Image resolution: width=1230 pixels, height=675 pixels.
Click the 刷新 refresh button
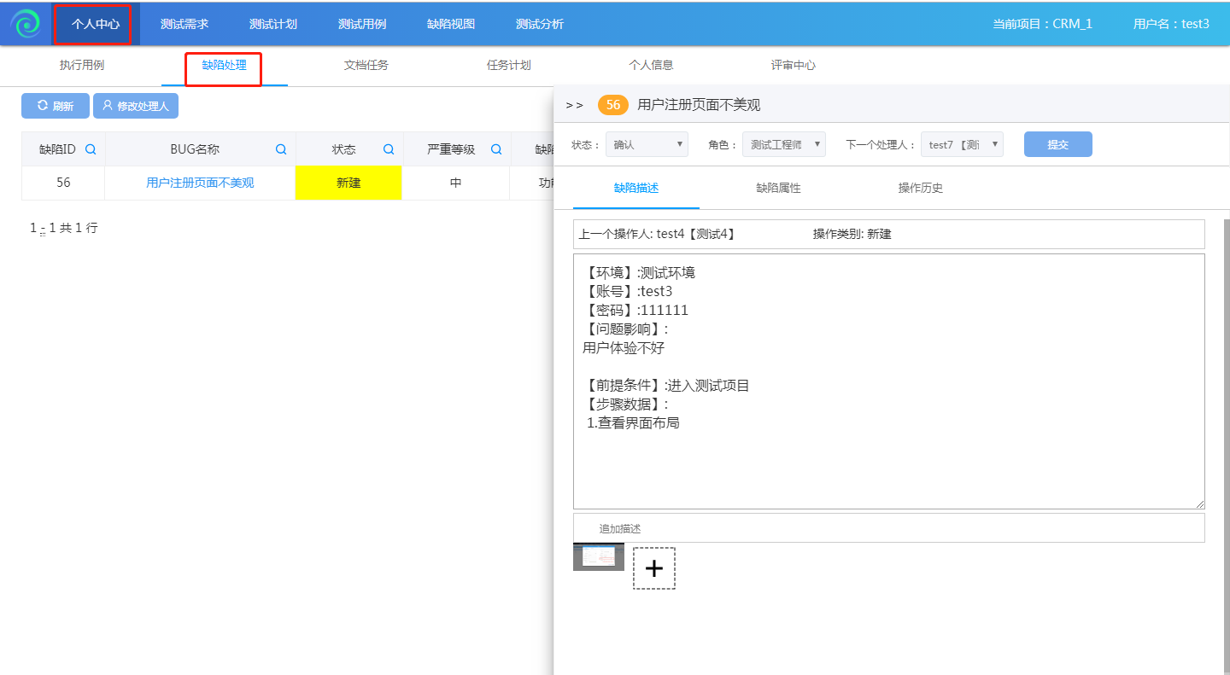pyautogui.click(x=55, y=106)
